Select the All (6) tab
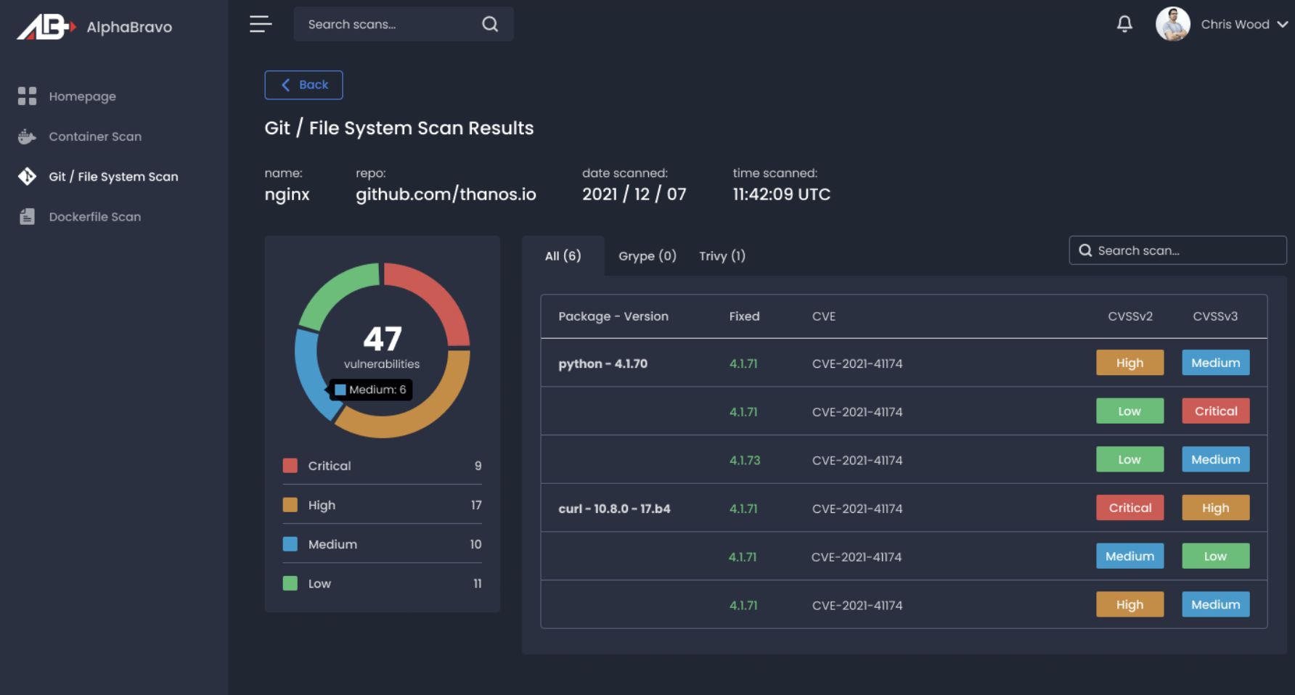Viewport: 1295px width, 695px height. click(563, 256)
